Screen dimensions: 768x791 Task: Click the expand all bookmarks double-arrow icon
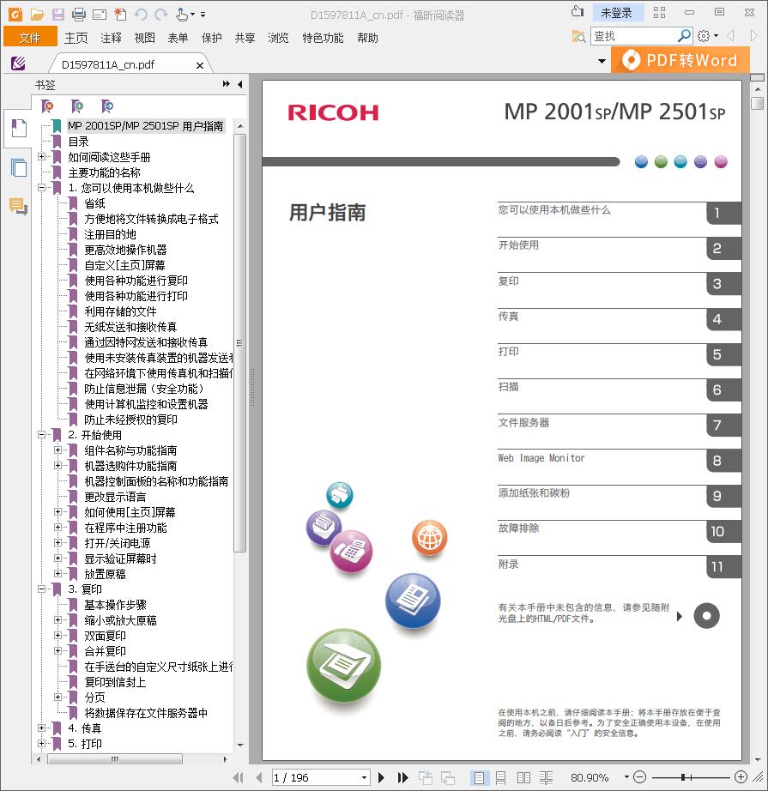pyautogui.click(x=226, y=84)
